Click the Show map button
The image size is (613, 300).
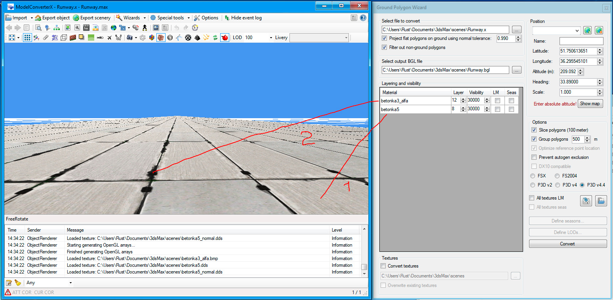pos(590,104)
